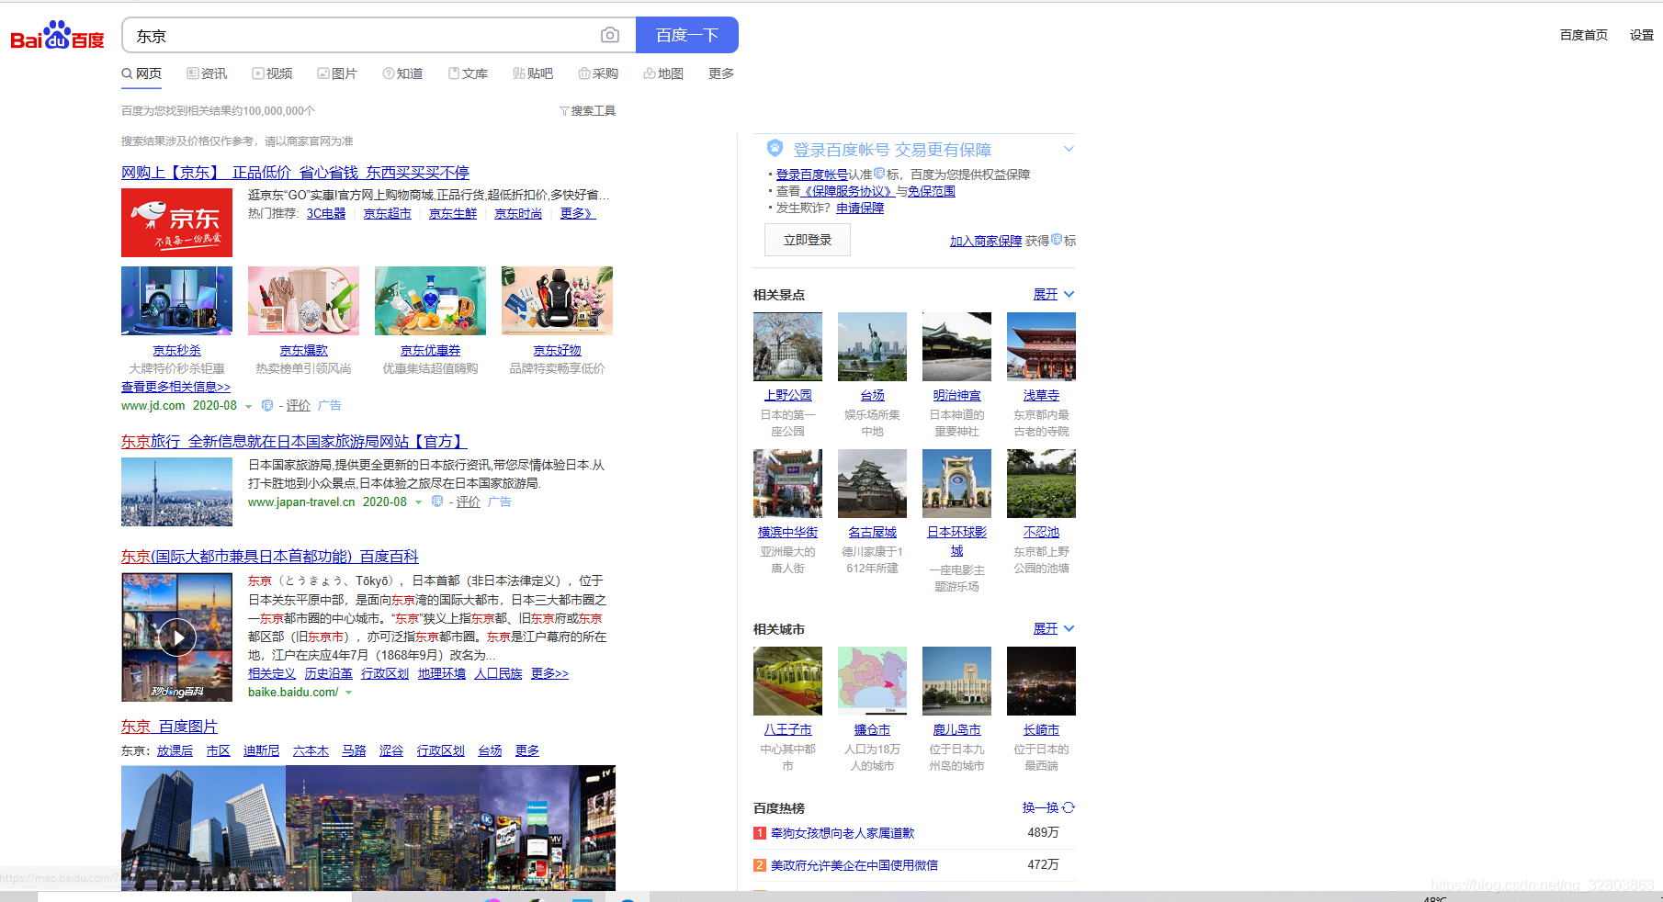
Task: Open the 京东时尚 link
Action: point(518,213)
